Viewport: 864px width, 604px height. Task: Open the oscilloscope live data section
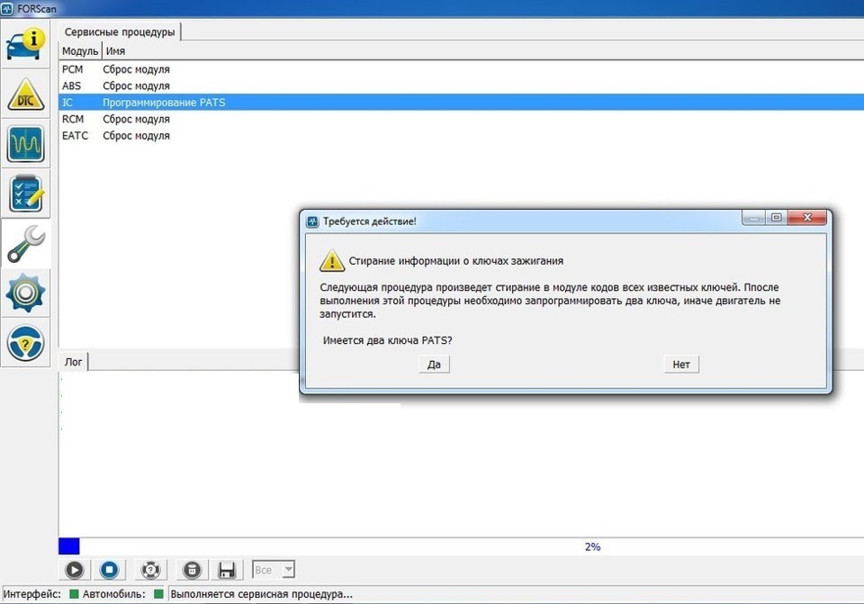click(x=26, y=144)
